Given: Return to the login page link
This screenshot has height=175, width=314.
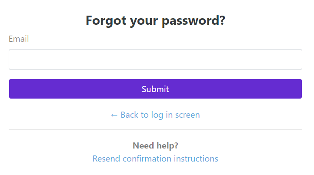Looking at the screenshot, I should point(155,115).
